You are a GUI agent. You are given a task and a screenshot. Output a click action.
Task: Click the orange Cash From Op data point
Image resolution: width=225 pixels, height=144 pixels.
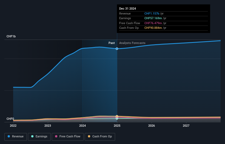pyautogui.click(x=117, y=116)
